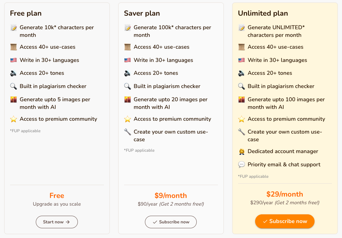Click the bellhop icon beside Dedicated account manager
This screenshot has height=238, width=342.
point(241,151)
